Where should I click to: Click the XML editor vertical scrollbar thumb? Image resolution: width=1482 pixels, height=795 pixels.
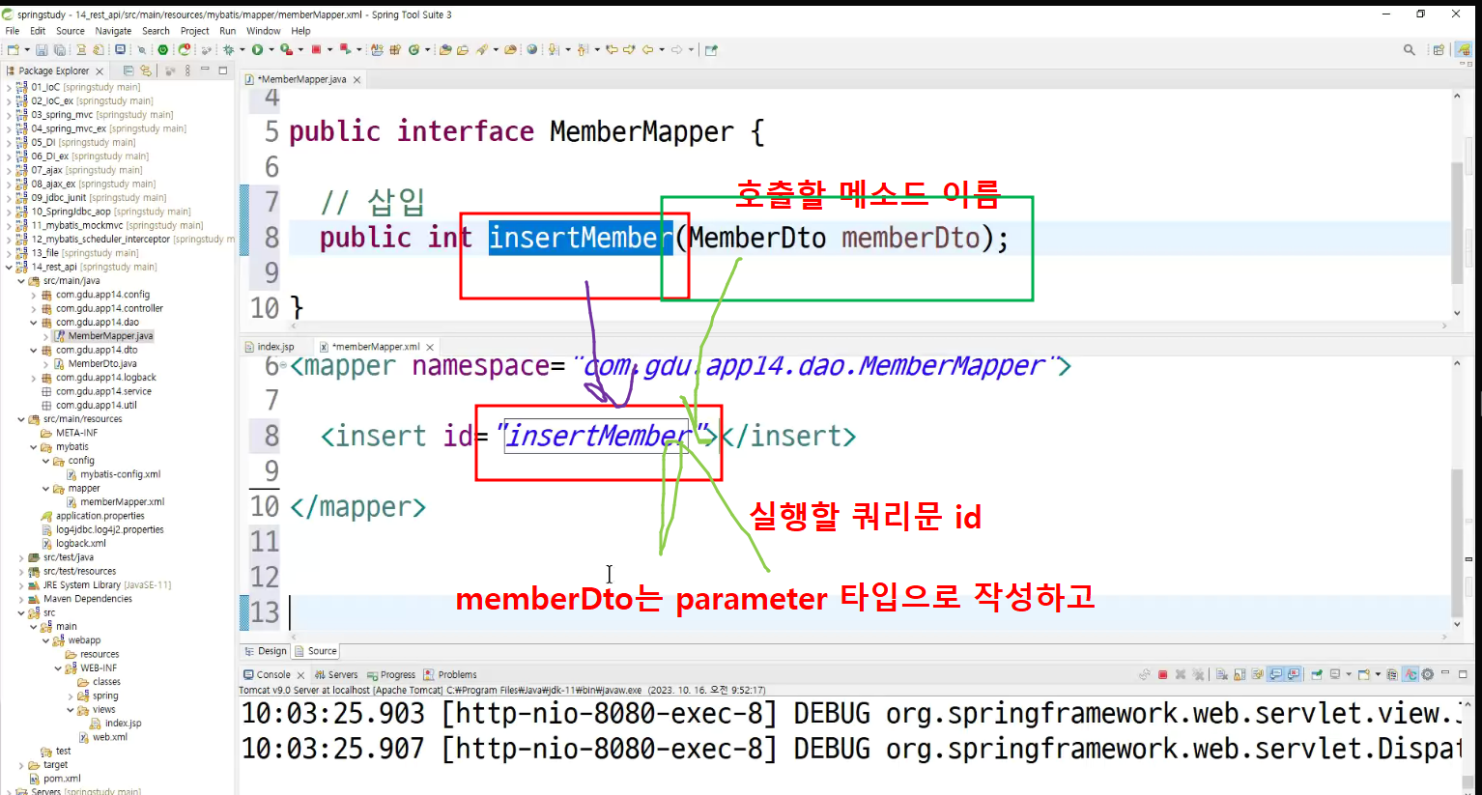click(x=1458, y=541)
